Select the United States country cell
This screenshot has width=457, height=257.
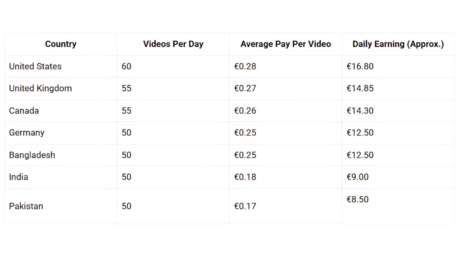pyautogui.click(x=35, y=66)
